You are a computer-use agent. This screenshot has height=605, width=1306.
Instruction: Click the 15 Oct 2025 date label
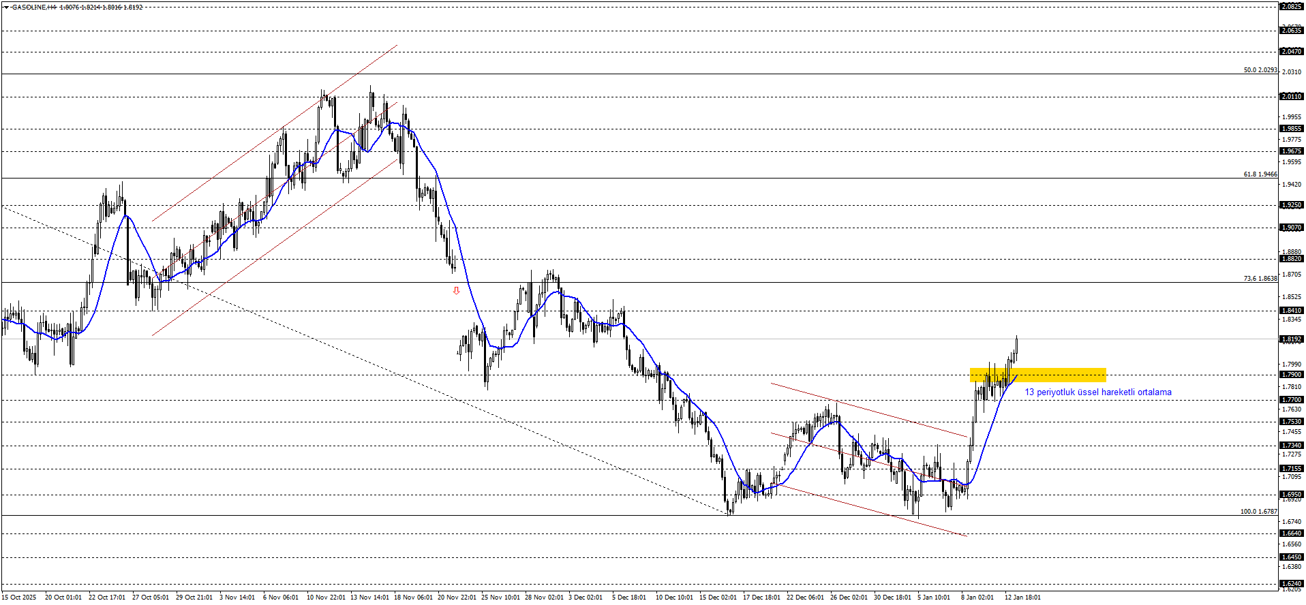pos(19,598)
